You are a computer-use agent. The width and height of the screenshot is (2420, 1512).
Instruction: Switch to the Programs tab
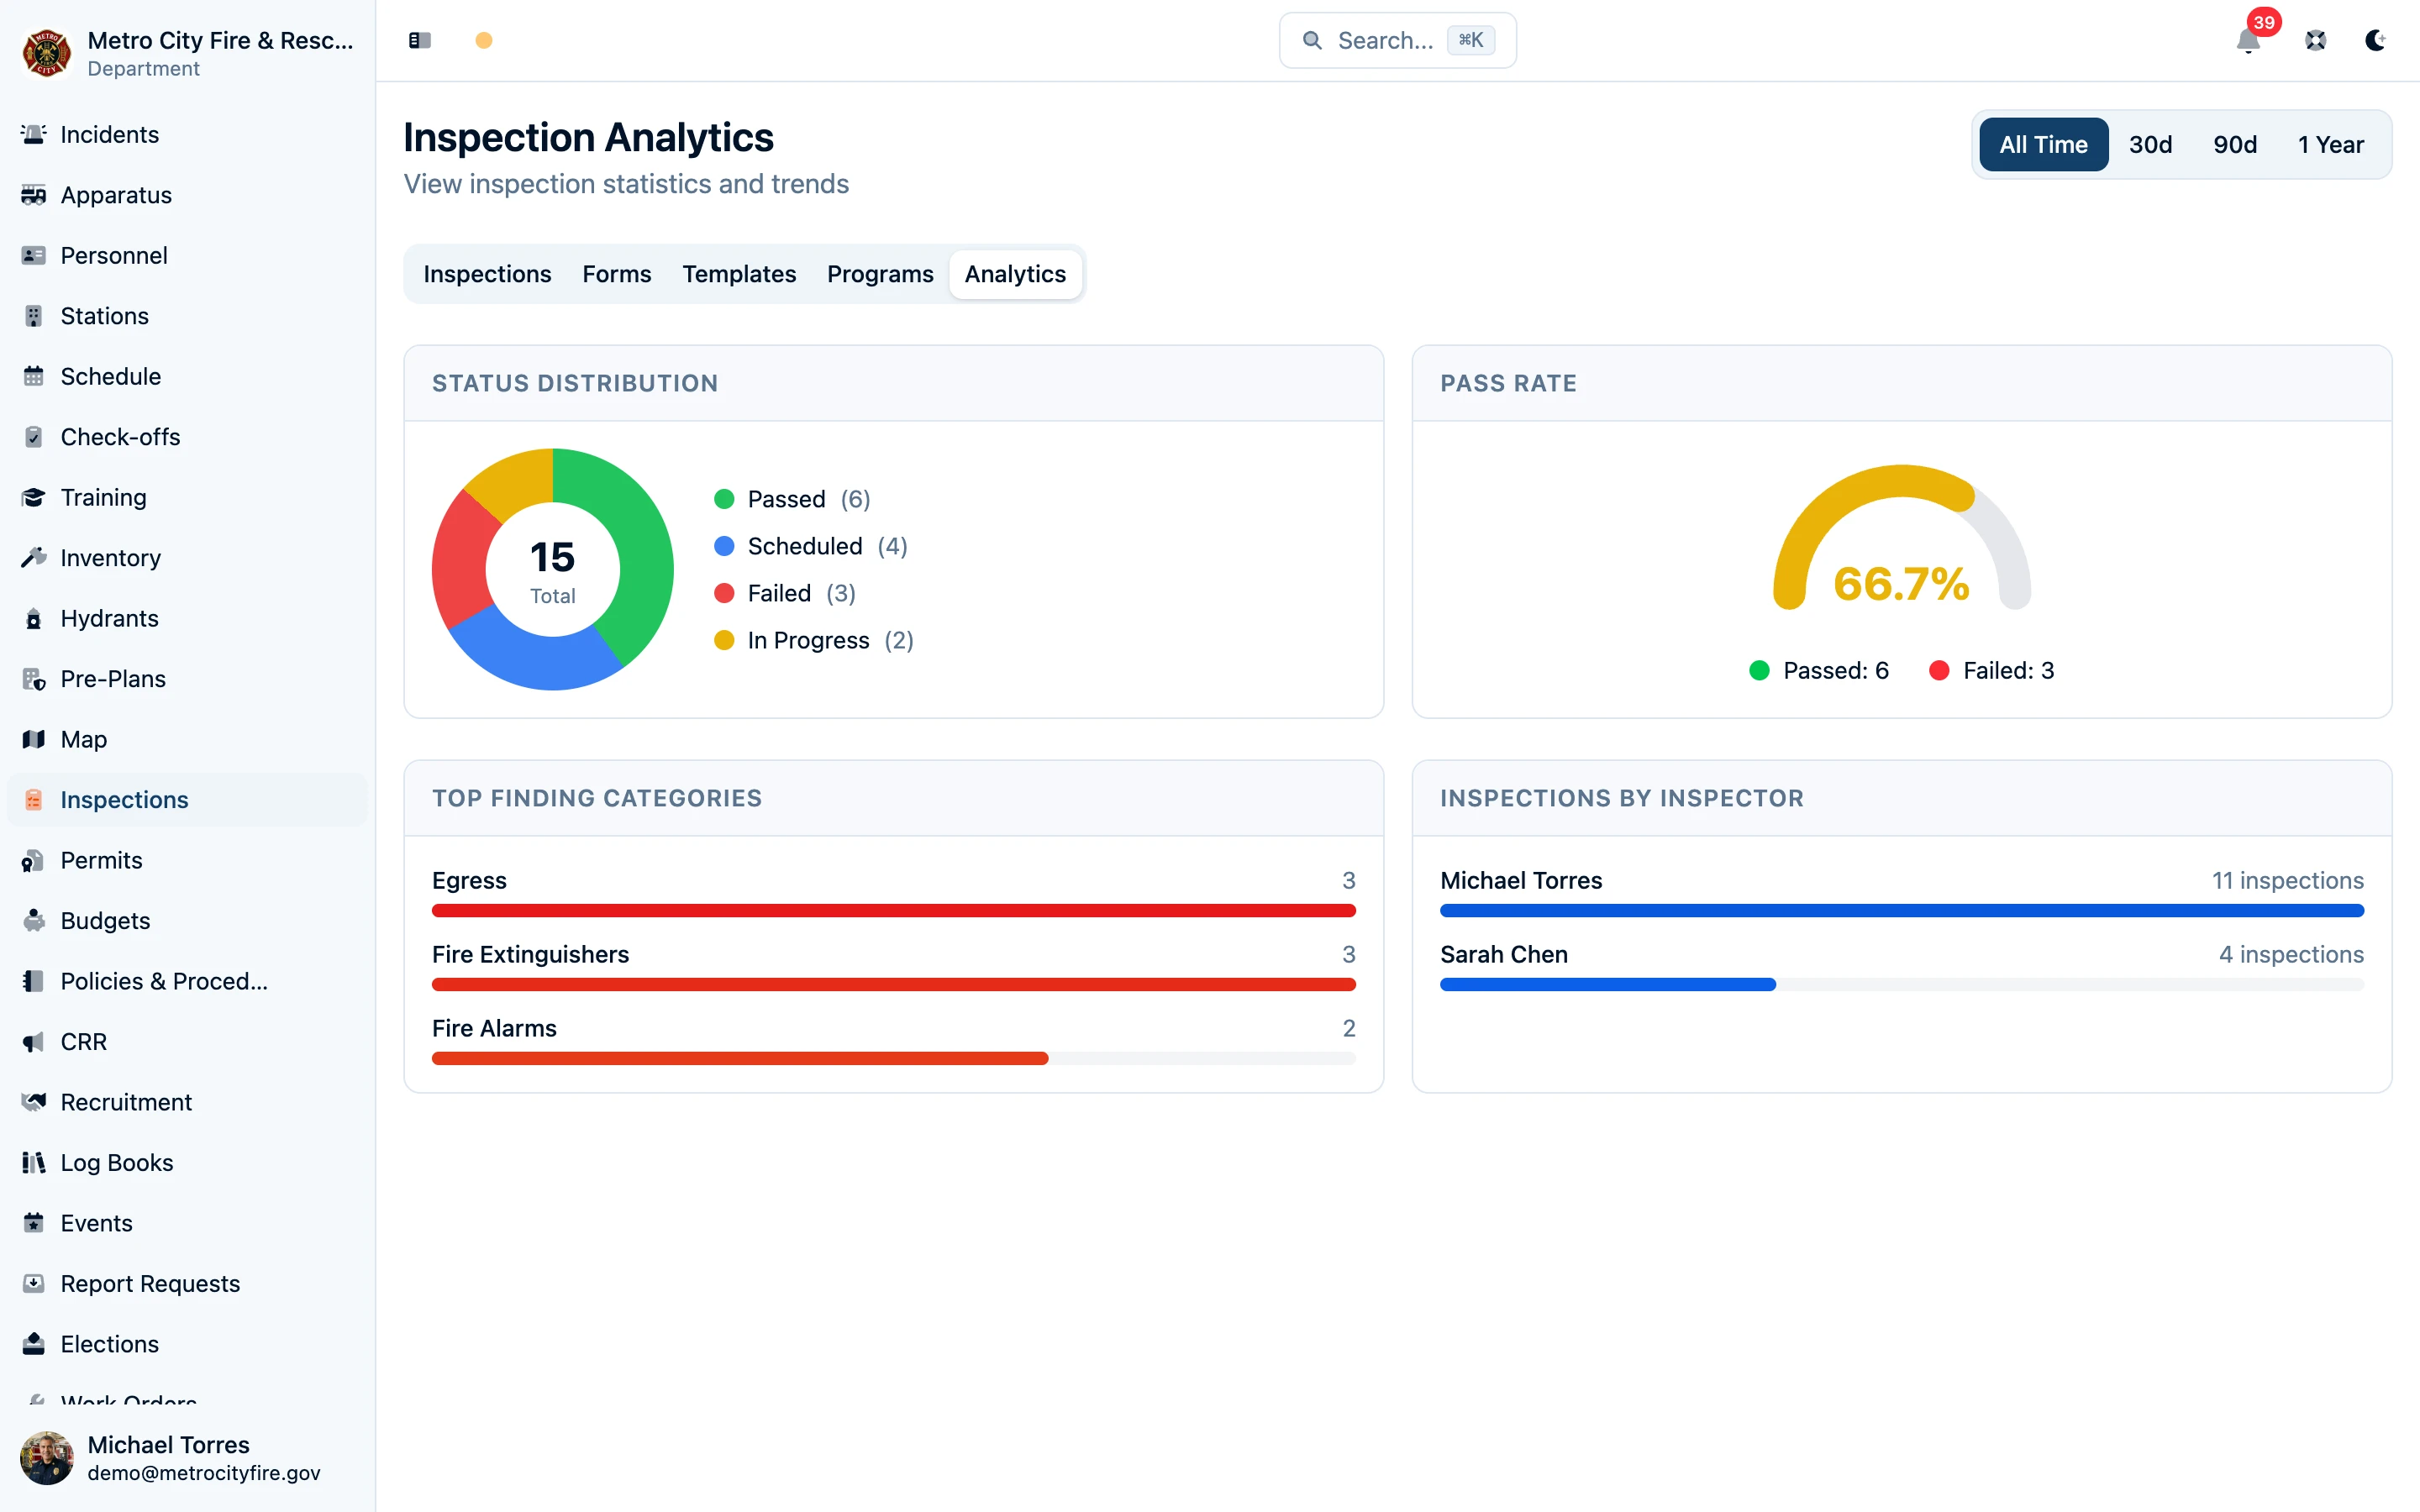click(880, 274)
